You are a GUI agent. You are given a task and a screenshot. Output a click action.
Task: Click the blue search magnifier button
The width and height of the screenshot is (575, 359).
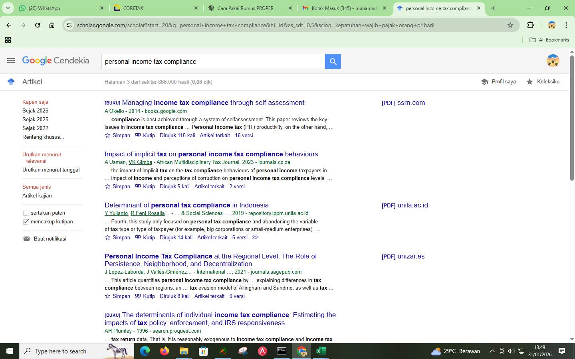click(x=333, y=61)
